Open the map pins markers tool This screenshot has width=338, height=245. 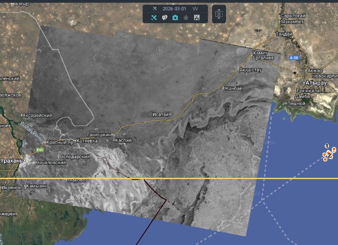[x=165, y=18]
